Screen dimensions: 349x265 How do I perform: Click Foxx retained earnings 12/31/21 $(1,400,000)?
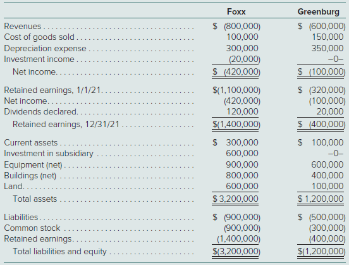click(236, 124)
